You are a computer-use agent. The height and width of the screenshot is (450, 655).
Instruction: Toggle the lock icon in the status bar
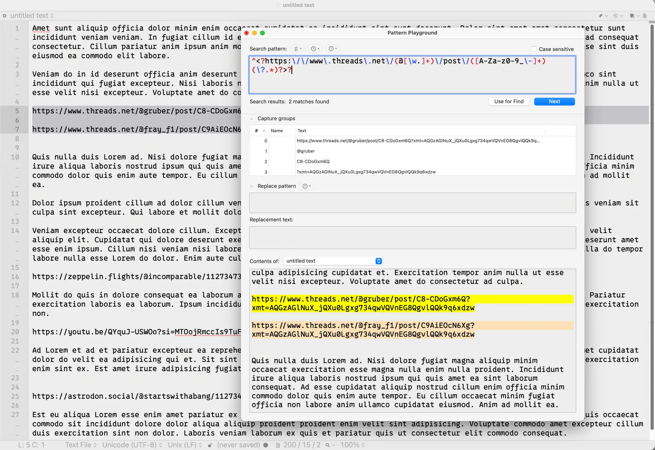pyautogui.click(x=210, y=445)
